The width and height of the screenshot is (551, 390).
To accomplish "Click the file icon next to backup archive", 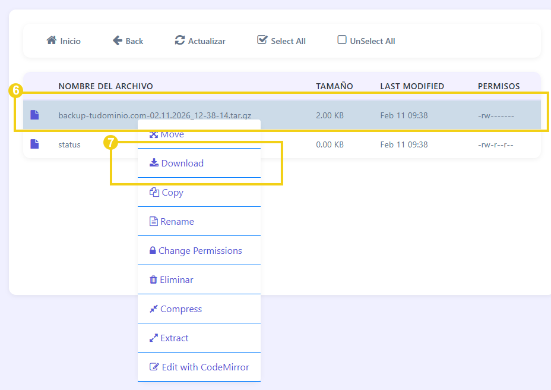I will coord(34,115).
